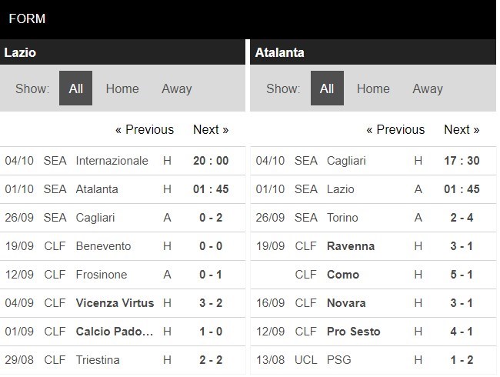The image size is (500, 377).
Task: Select the All filter under Lazio
Action: [x=75, y=88]
